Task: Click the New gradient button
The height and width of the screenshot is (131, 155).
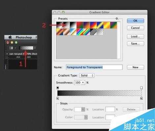Action: tap(136, 67)
